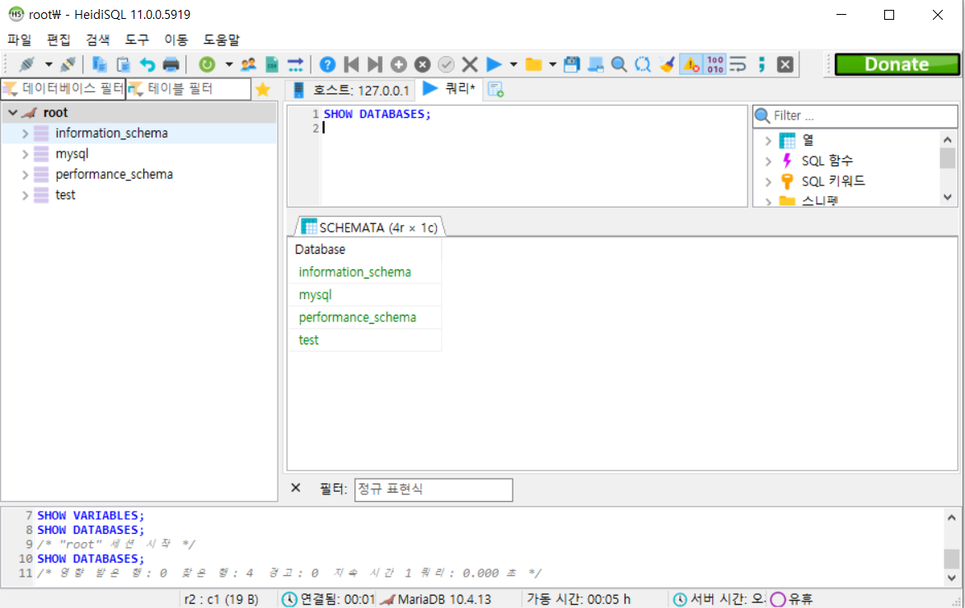Click the Print icon
This screenshot has height=608, width=965.
pyautogui.click(x=171, y=64)
